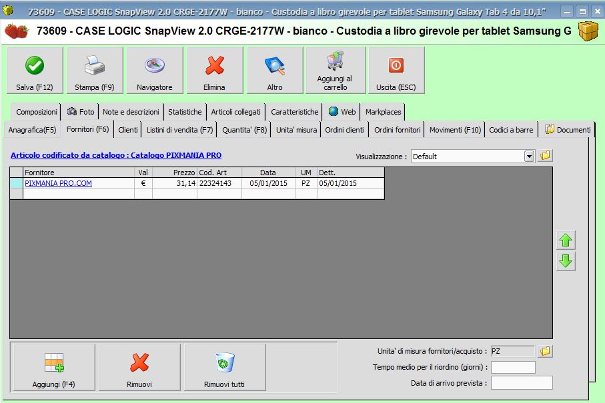Click the Rimuovi red X button
Screen dimensions: 605x403
(x=139, y=367)
